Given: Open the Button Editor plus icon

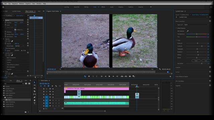Looking at the screenshot, I should click(170, 76).
